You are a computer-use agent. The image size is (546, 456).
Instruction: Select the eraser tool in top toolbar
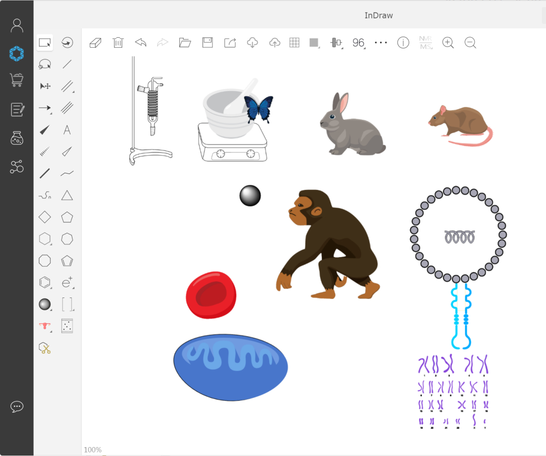tap(95, 43)
